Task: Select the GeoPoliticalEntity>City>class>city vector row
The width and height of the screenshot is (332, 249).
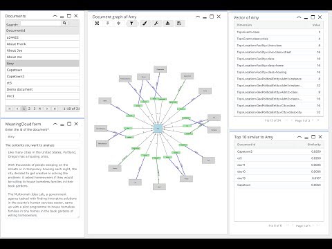Action: coord(279,112)
